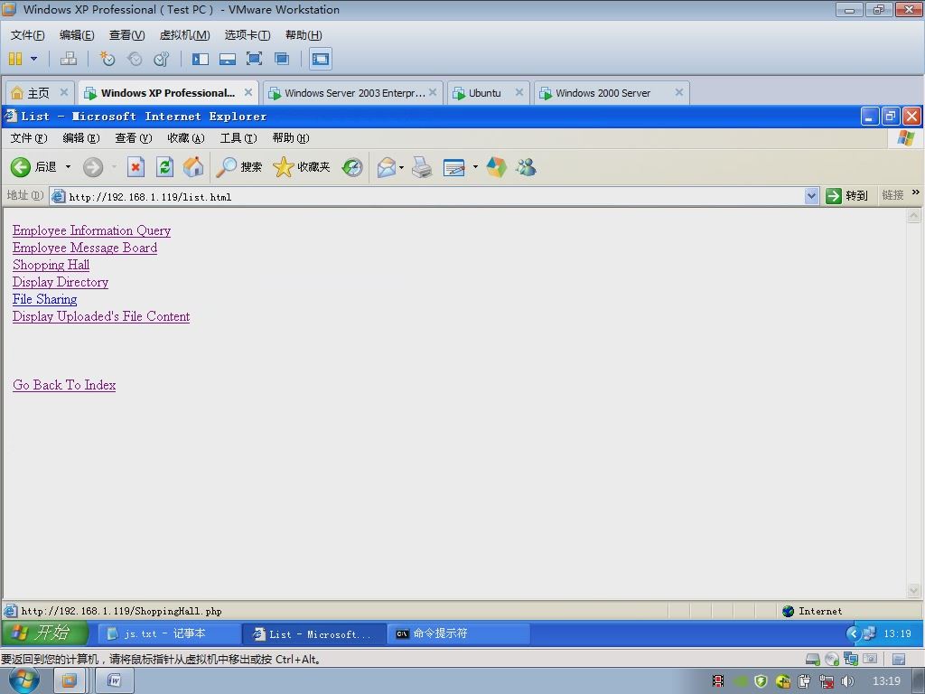Open Internet Explorer 收藏(A) menu
The height and width of the screenshot is (694, 925).
click(186, 138)
